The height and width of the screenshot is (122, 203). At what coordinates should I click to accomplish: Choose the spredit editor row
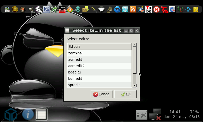pos(99,85)
